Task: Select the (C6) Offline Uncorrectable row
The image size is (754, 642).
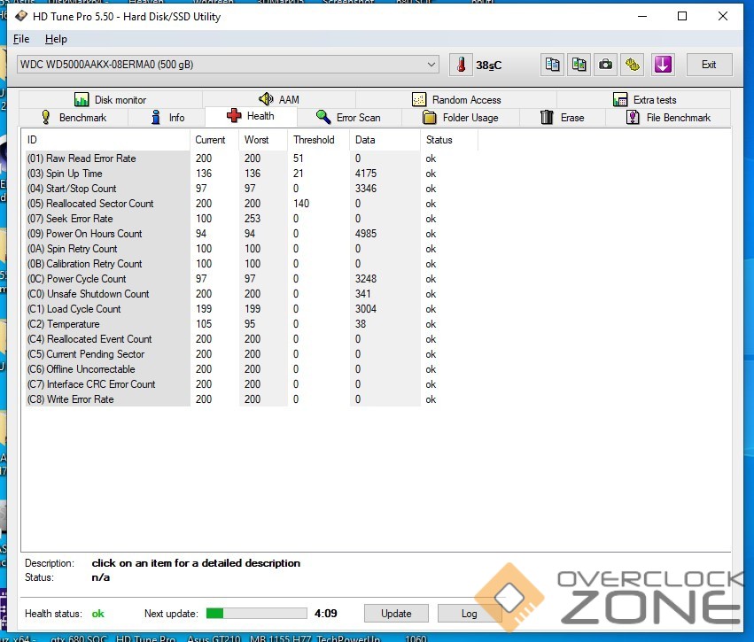Action: pyautogui.click(x=252, y=369)
